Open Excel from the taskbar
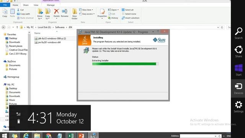The width and height of the screenshot is (245, 138). click(x=71, y=135)
